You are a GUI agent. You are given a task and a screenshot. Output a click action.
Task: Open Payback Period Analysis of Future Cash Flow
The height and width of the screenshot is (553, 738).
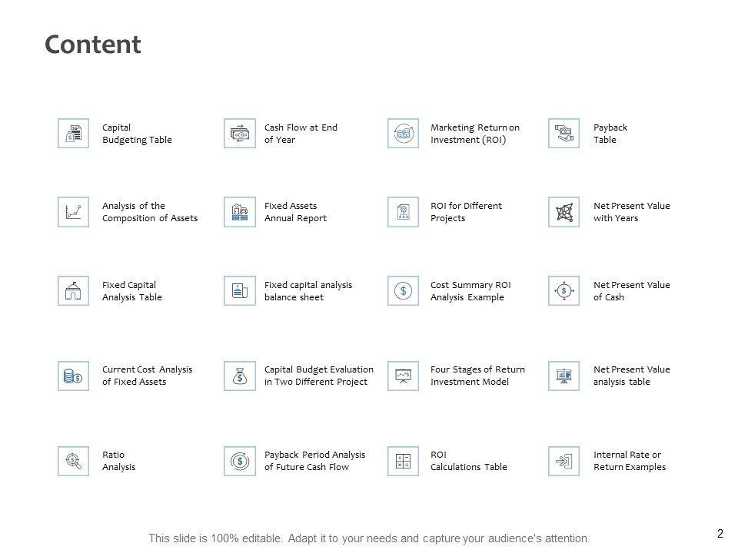[314, 461]
